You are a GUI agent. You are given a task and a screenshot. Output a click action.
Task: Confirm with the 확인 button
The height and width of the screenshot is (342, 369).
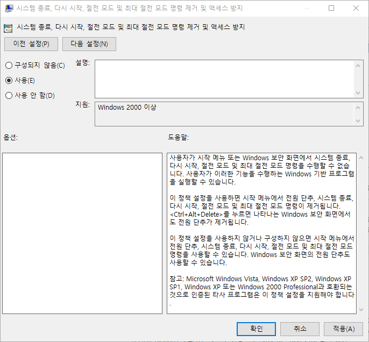pyautogui.click(x=256, y=329)
